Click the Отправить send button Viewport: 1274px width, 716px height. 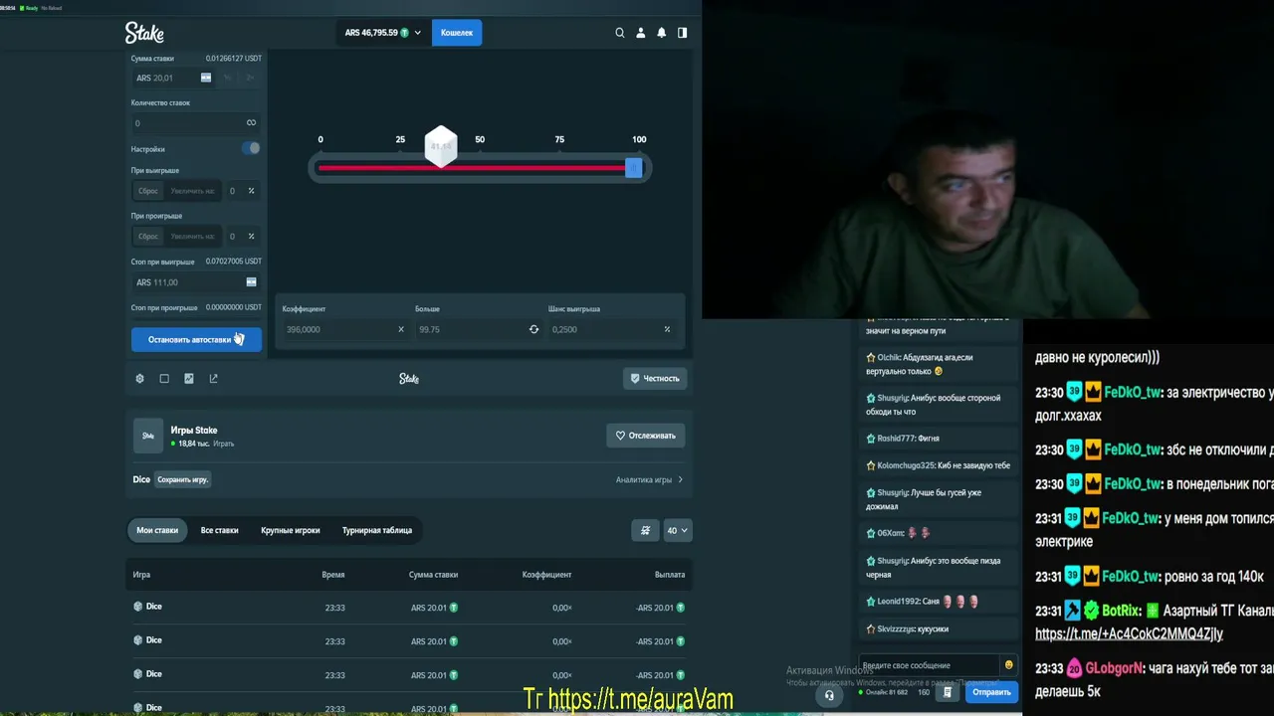(991, 692)
